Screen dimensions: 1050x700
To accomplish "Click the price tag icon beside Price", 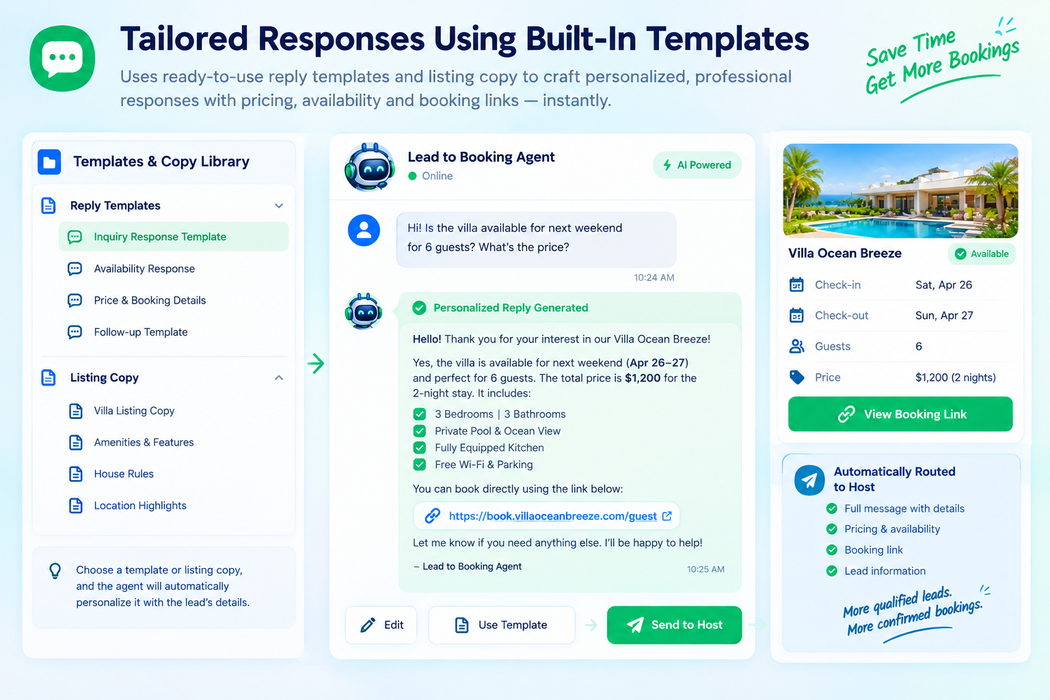I will [796, 377].
